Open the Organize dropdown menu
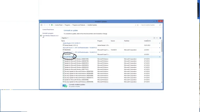The image size is (200, 112). pos(65,38)
